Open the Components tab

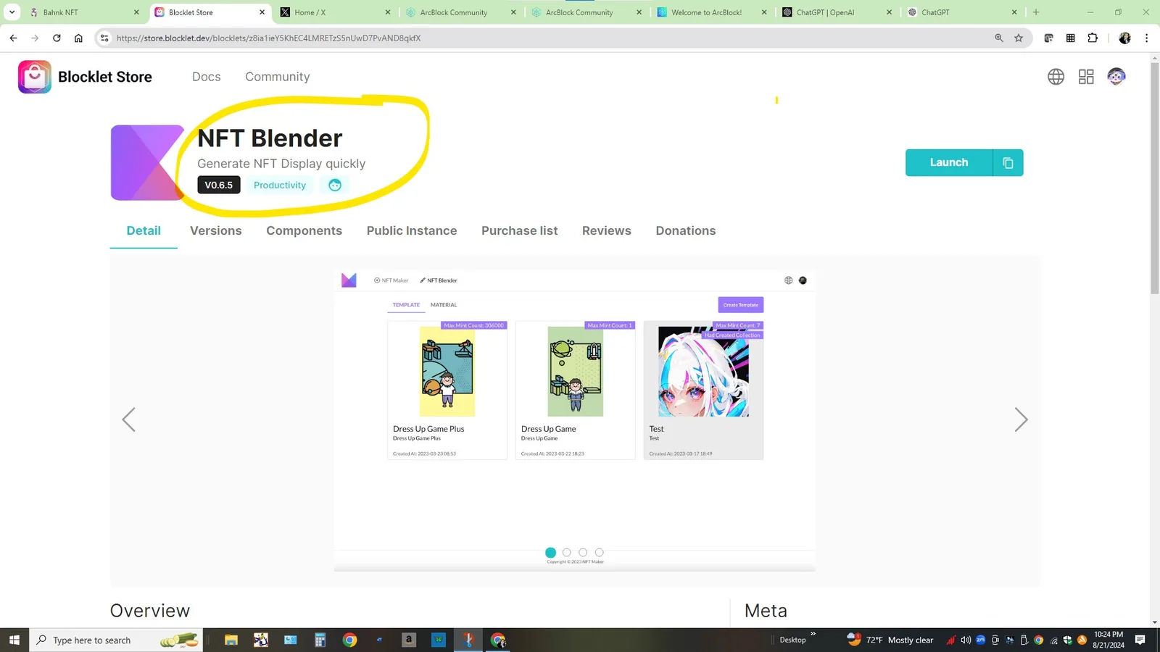point(304,230)
